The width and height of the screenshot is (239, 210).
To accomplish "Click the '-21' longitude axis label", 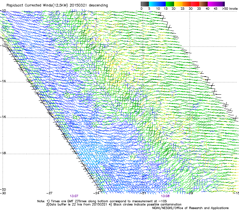I will [x=143, y=193].
